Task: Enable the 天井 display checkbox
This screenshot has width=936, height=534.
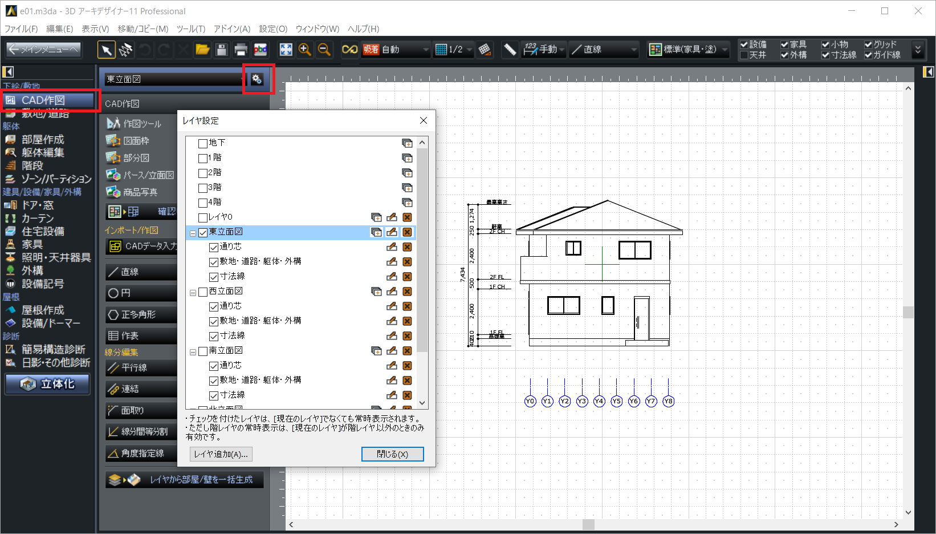Action: click(x=744, y=55)
